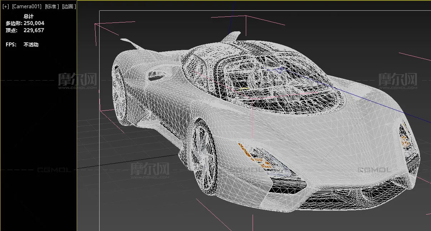This screenshot has width=431, height=231.
Task: Click the side air intake on door
Action: (157, 76)
